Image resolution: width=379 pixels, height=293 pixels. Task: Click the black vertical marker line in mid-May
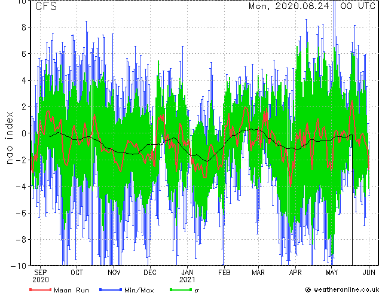coord(352,200)
